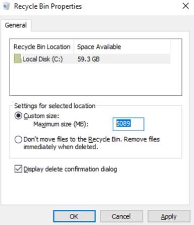Click the Recycle Bin Location column header
The width and height of the screenshot is (194, 225).
(42, 47)
